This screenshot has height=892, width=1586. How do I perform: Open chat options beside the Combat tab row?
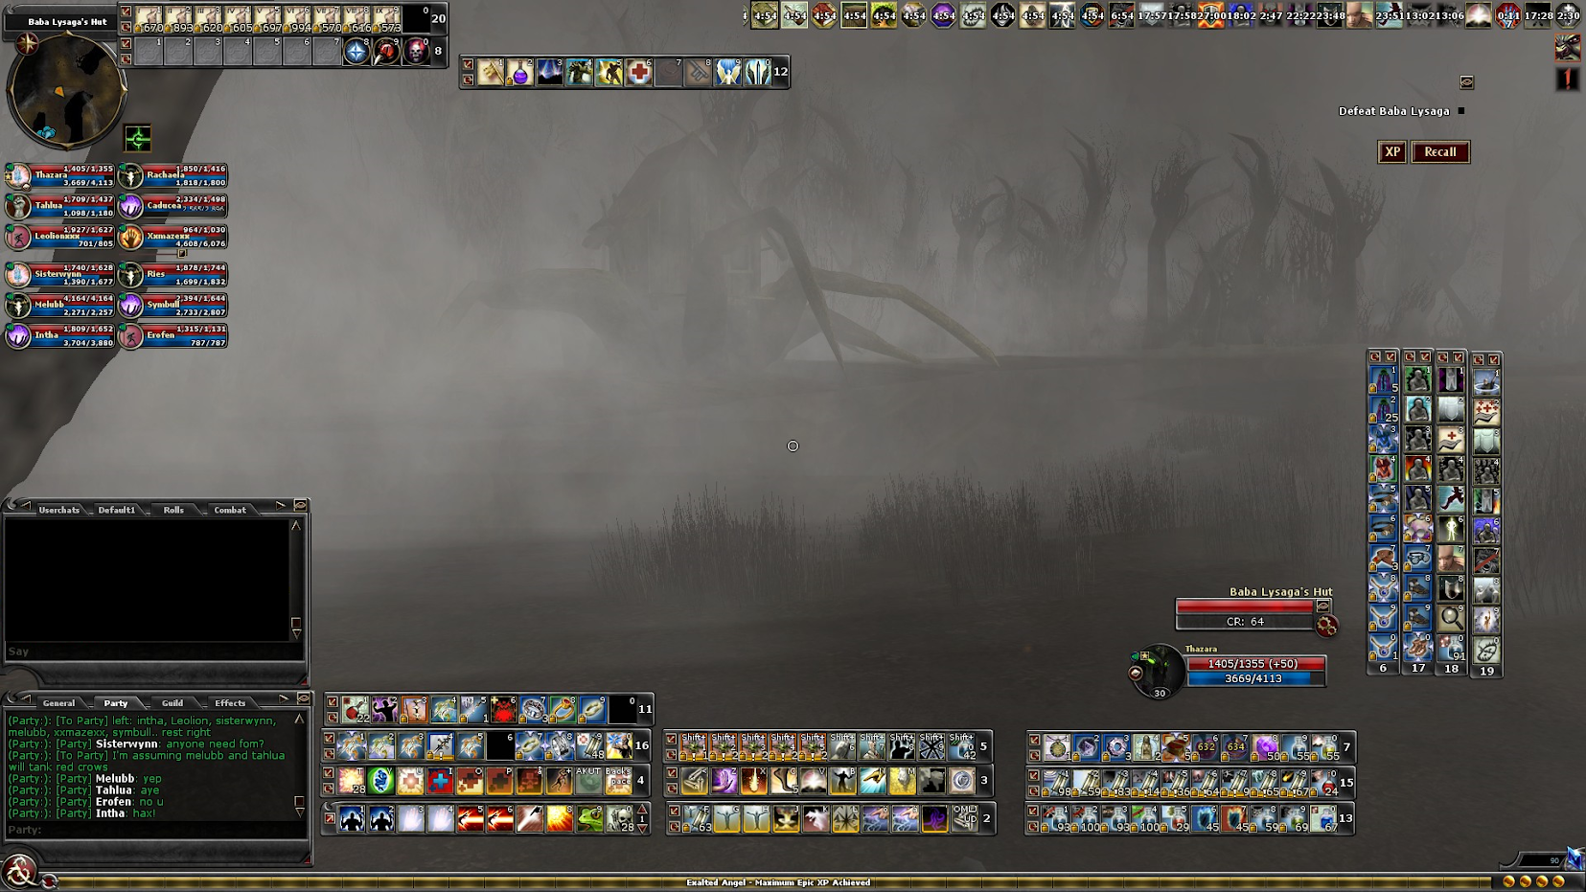[300, 505]
